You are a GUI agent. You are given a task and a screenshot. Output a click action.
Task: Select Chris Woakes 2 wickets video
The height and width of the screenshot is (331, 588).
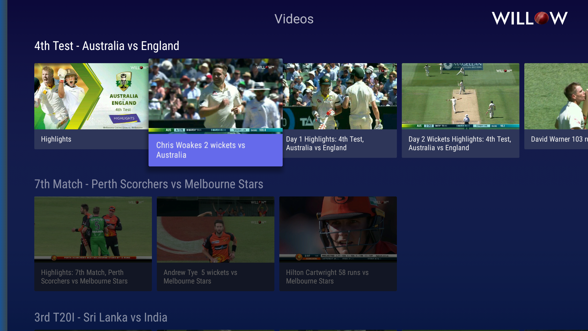216,112
